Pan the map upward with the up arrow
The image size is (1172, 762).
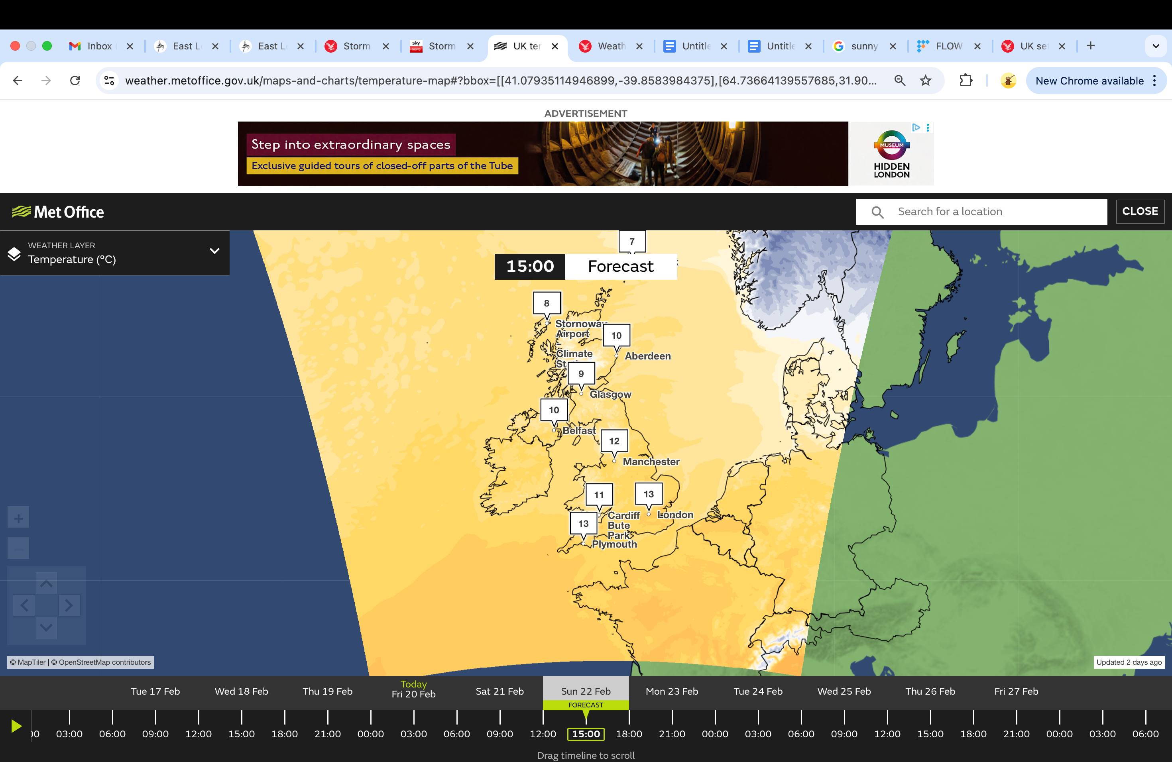click(46, 583)
